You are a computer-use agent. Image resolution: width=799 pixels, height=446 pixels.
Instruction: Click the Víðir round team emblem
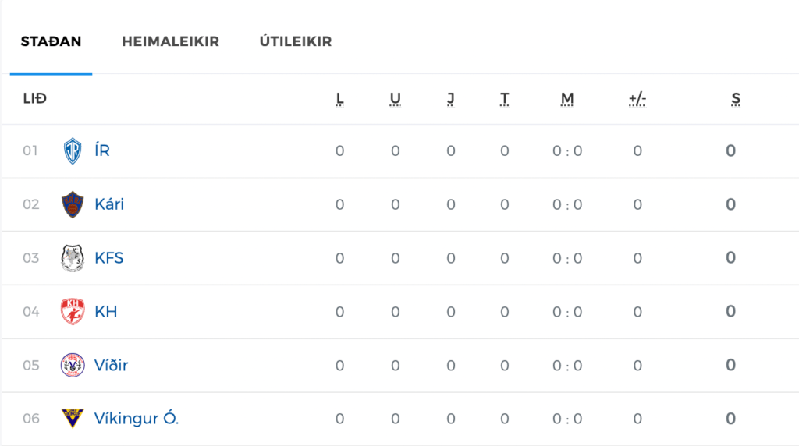(x=73, y=365)
